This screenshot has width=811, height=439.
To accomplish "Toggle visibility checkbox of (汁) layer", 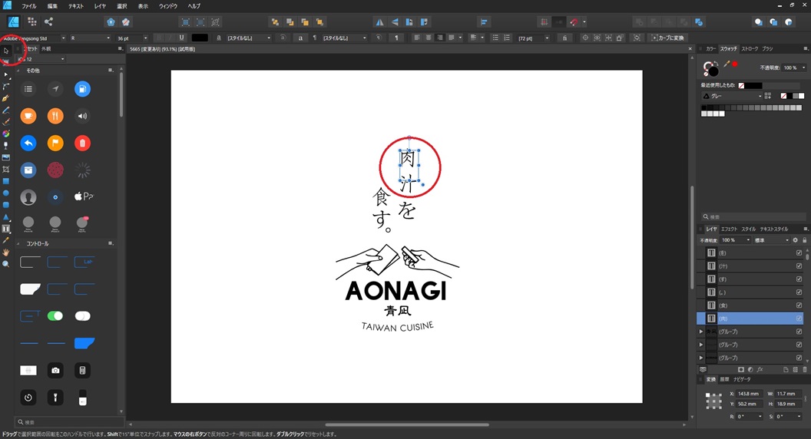I will tap(799, 266).
